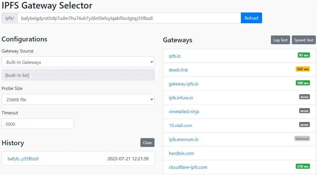Click the Configurations heading
The image size is (317, 175).
click(24, 39)
